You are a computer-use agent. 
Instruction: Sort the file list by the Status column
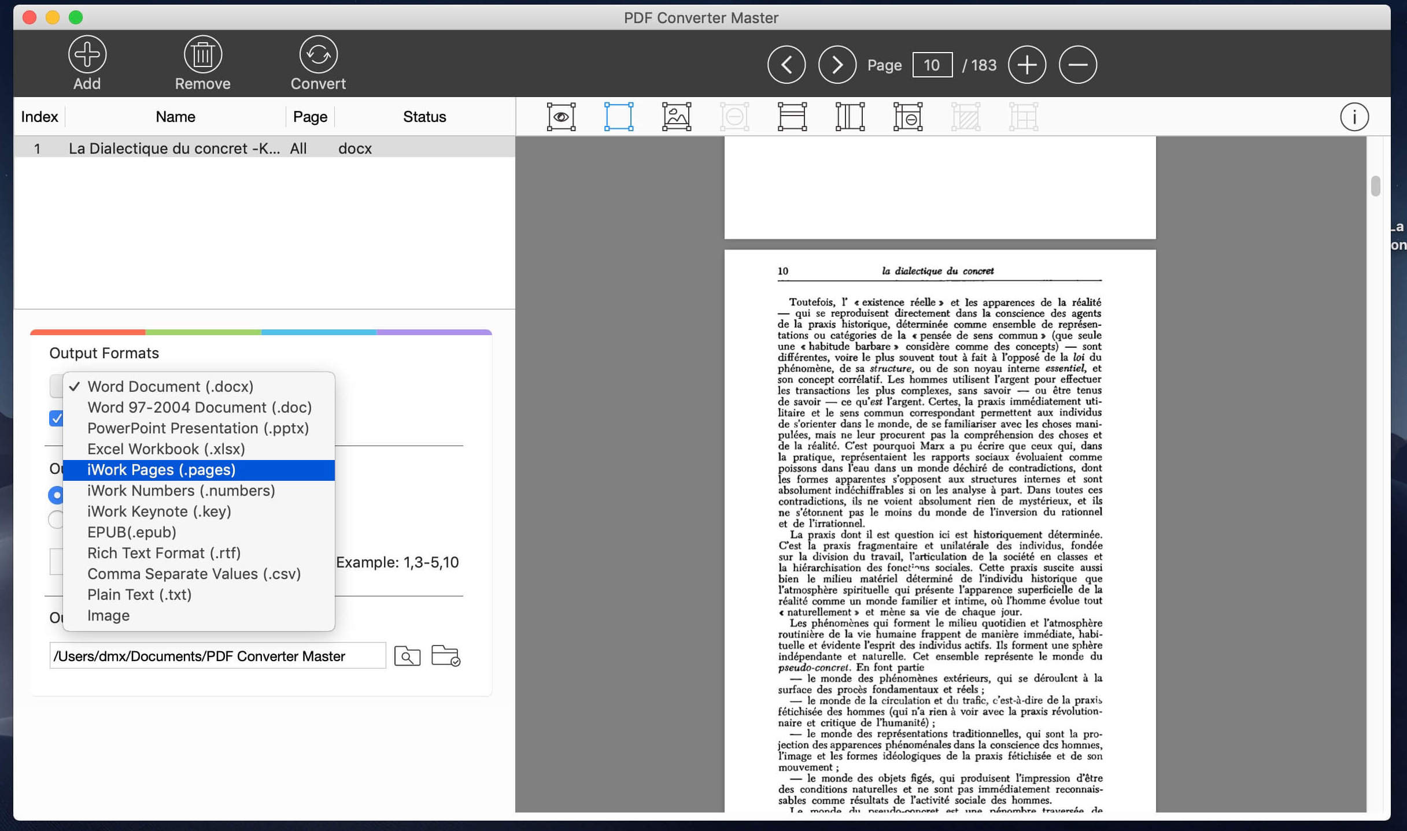424,116
